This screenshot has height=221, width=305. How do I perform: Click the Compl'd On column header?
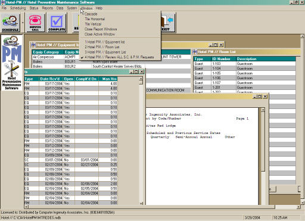point(86,79)
